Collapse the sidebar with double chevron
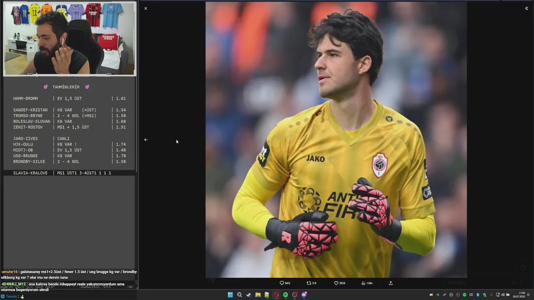Screen dimensions: 534x300 tap(526, 8)
